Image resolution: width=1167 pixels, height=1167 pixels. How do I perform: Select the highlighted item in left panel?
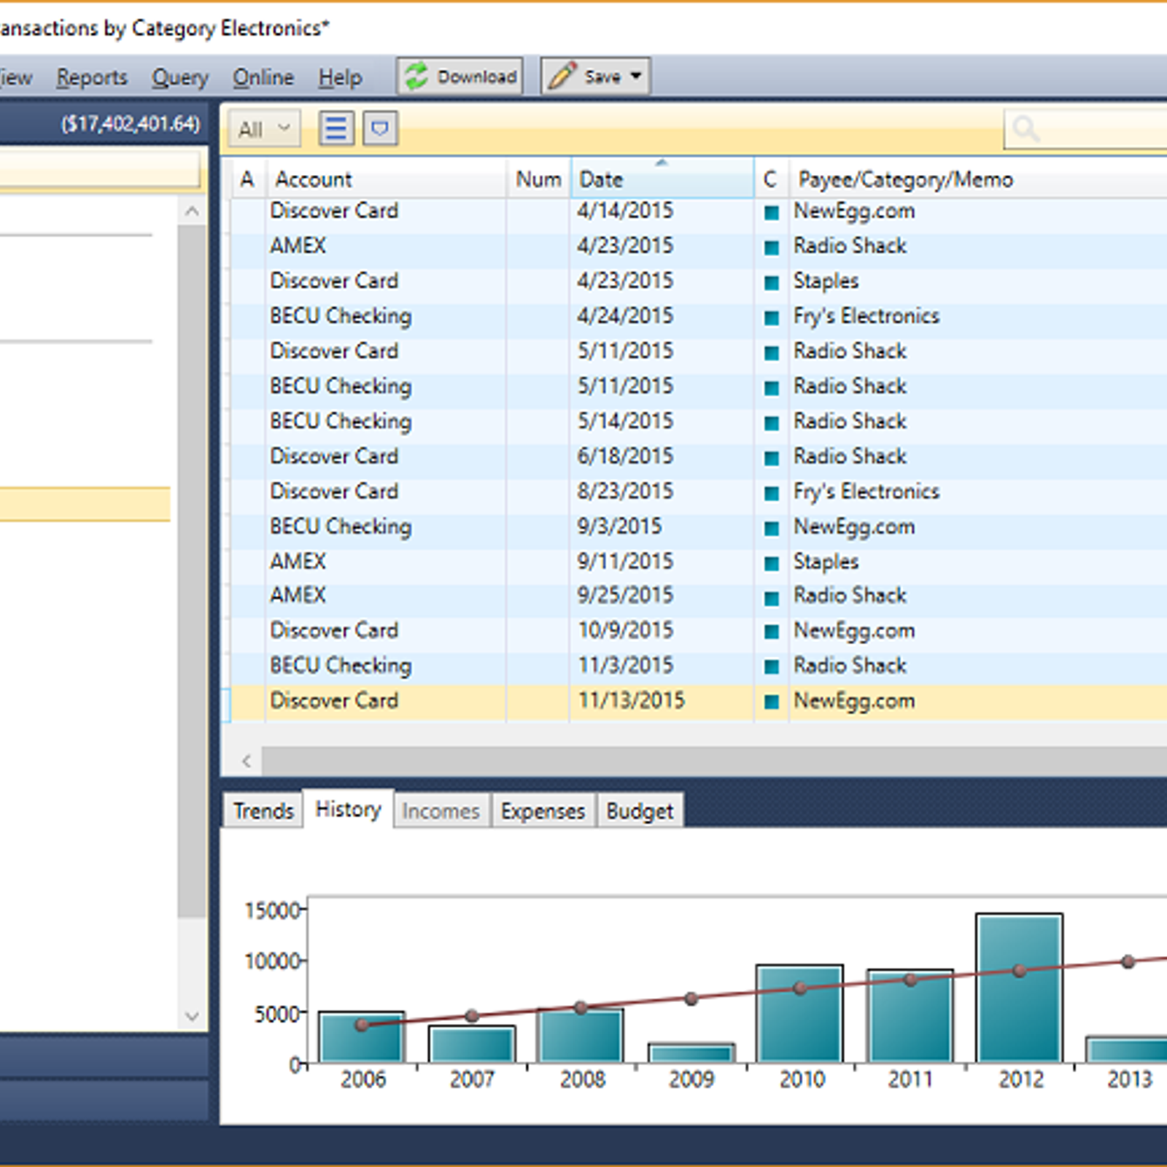tap(85, 504)
